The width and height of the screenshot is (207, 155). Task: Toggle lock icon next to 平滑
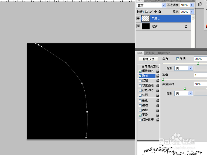[158, 115]
